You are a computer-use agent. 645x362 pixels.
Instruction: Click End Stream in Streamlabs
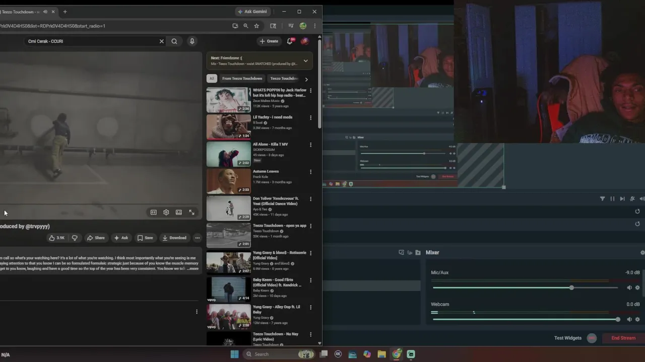[623, 338]
